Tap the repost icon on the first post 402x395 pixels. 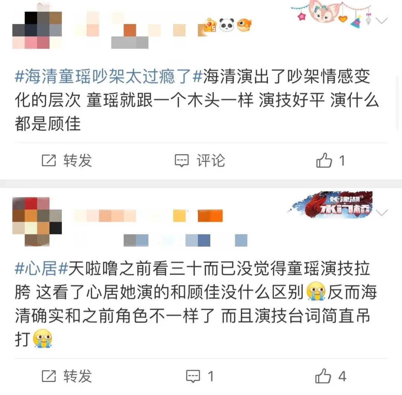49,161
